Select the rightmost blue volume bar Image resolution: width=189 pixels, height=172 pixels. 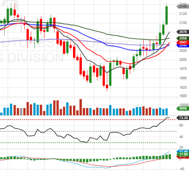point(167,112)
